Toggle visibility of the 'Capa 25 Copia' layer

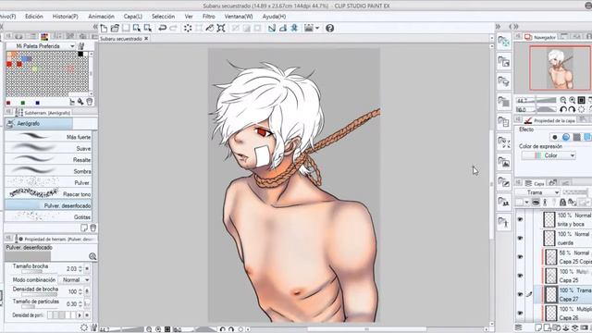click(520, 257)
